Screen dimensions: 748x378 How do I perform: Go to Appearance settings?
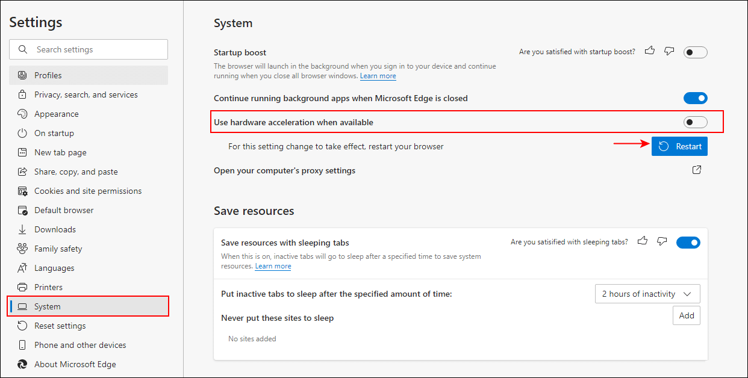[x=89, y=114]
